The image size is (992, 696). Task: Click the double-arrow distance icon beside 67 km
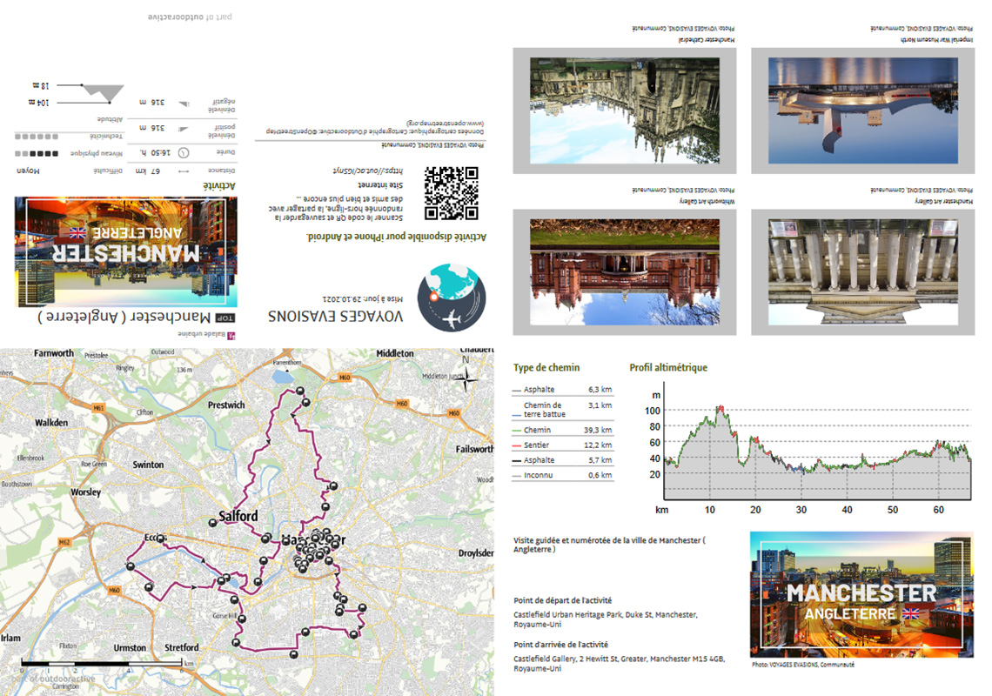pyautogui.click(x=184, y=171)
